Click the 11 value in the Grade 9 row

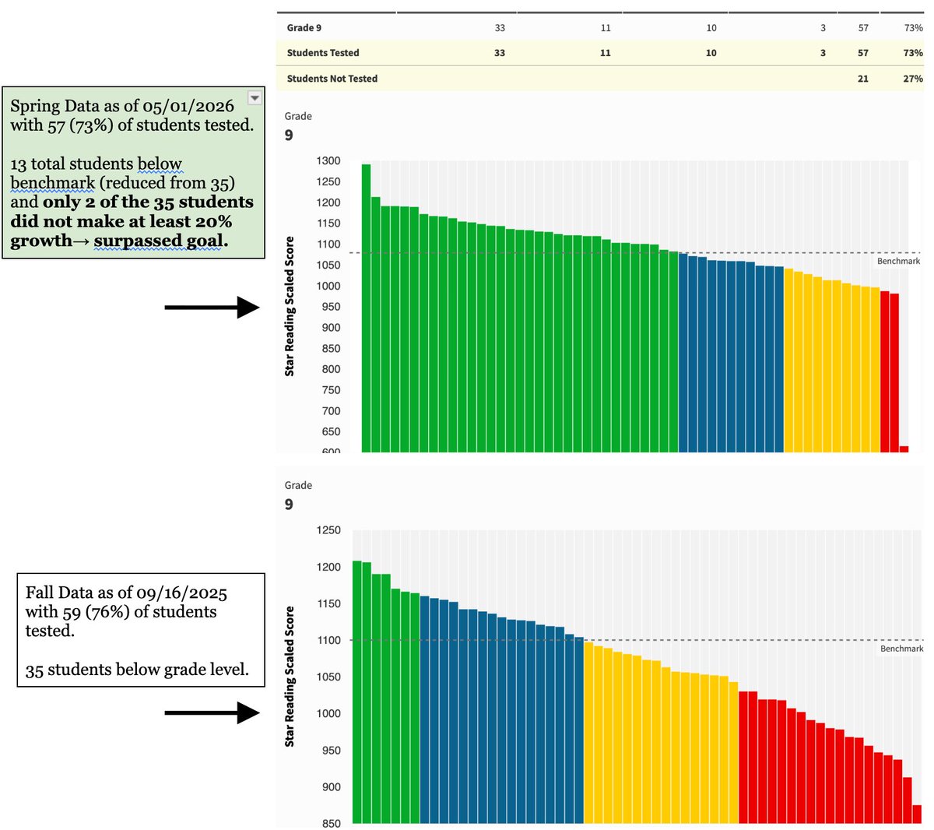tap(606, 28)
